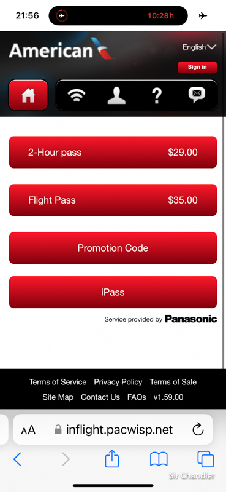Go back with the Safari back arrow
This screenshot has width=226, height=492.
click(18, 459)
